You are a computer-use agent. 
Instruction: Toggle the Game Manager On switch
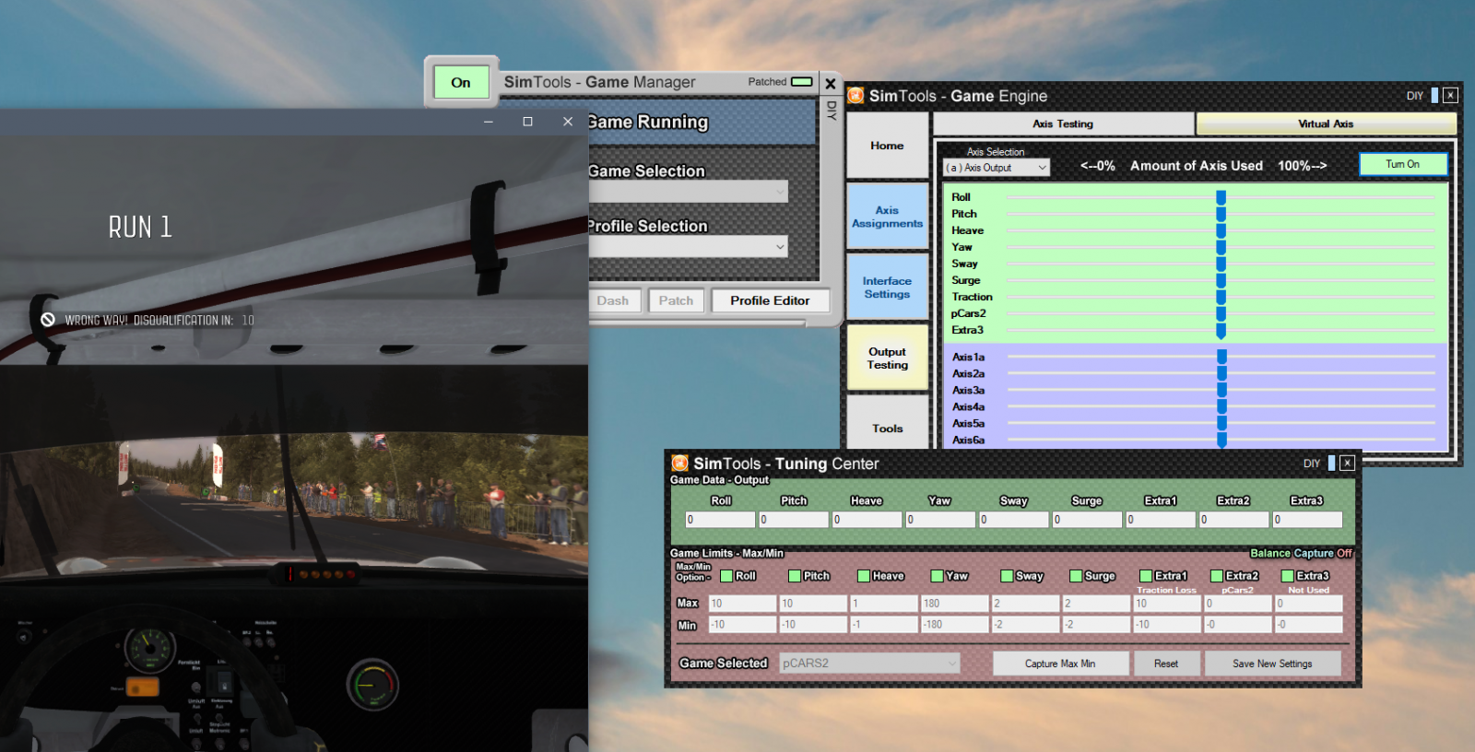pos(461,82)
